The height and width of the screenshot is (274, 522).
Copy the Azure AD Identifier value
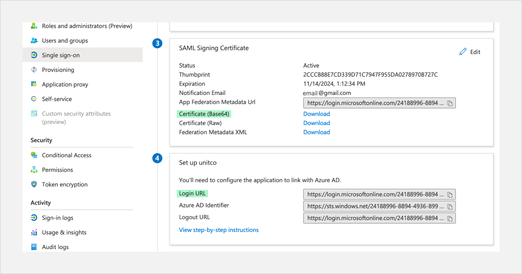450,207
